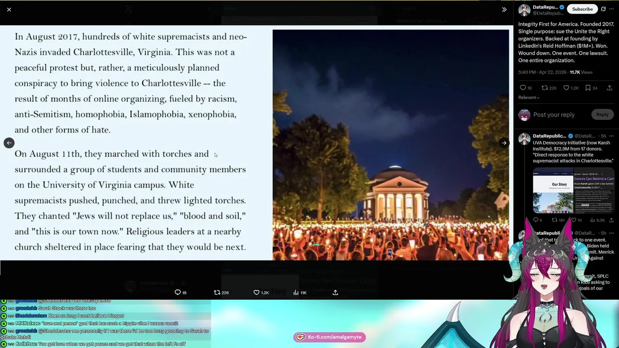Open DataRepublican's profile avatar in main post
Viewport: 619px width, 348px height.
tap(524, 10)
